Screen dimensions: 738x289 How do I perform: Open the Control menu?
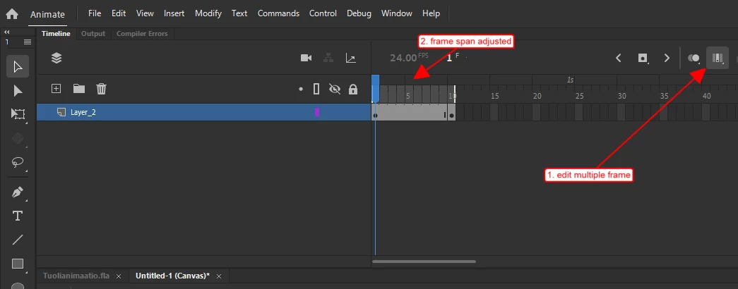click(323, 13)
